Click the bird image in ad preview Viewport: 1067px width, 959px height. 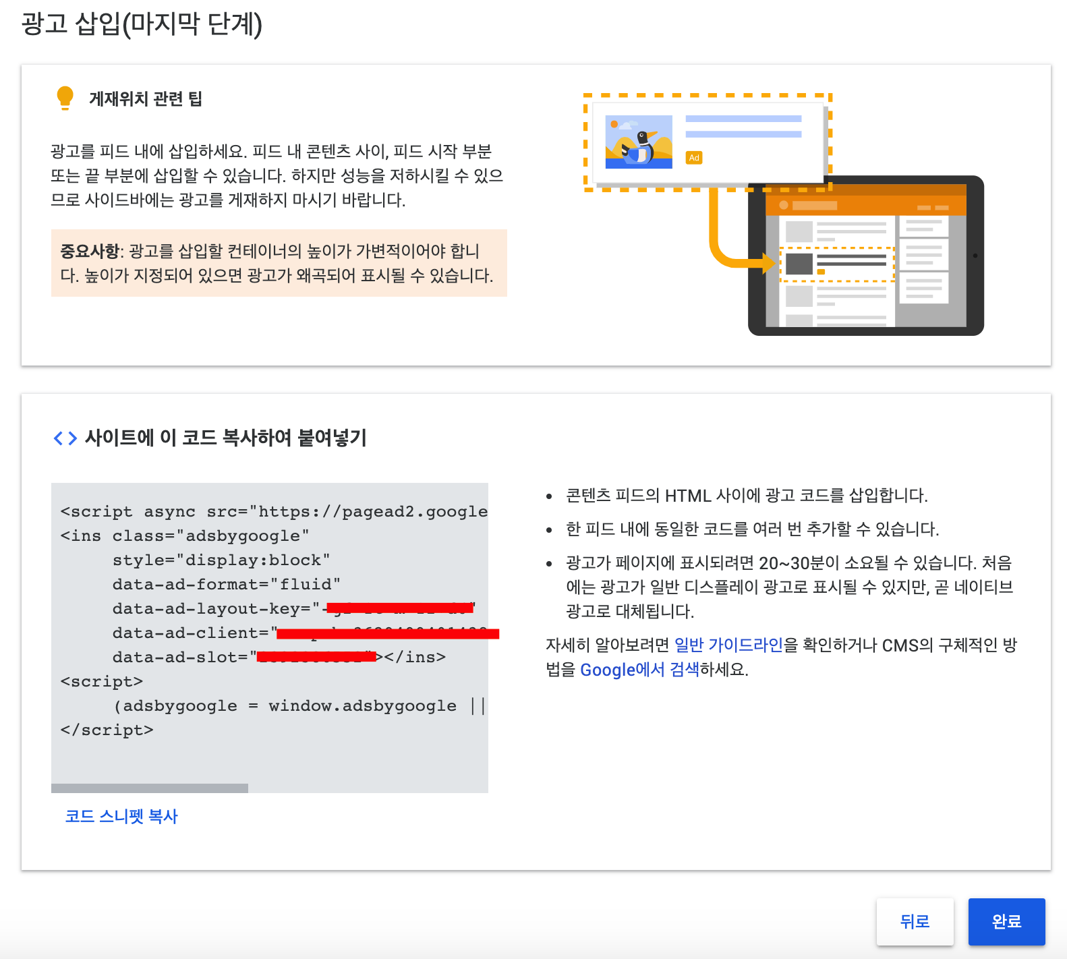coord(639,142)
